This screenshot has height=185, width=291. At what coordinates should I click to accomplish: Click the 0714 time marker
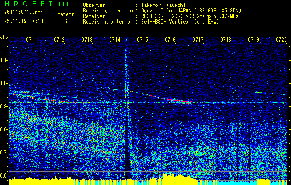[x=115, y=40]
